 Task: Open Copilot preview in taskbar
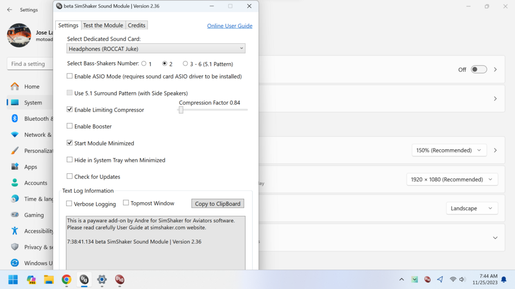coord(31,280)
